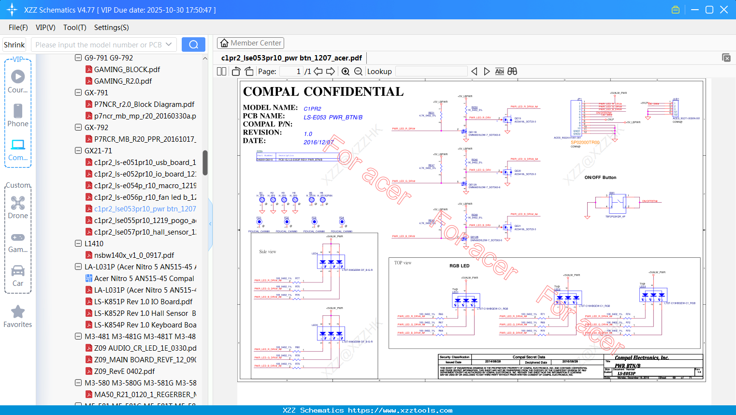Open Favorites star icon

tap(18, 316)
